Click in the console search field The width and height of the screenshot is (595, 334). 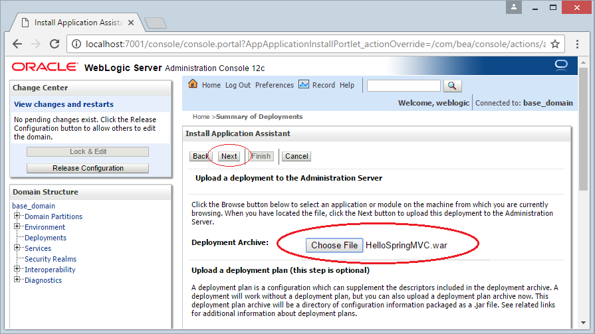404,86
